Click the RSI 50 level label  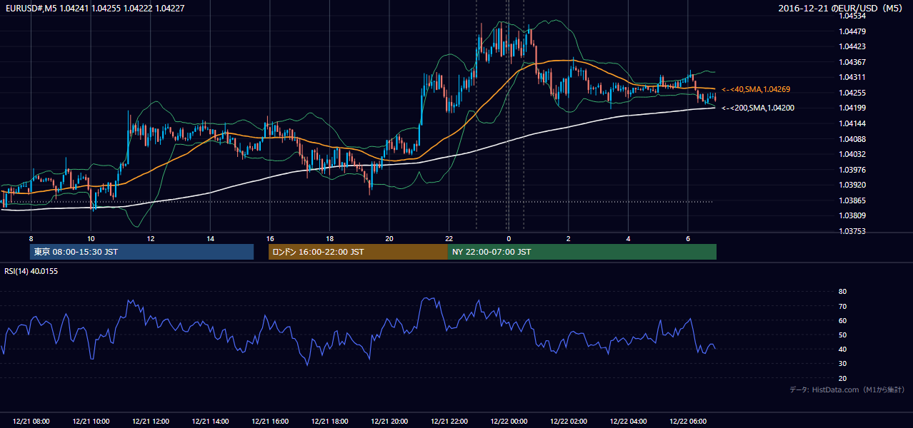(x=842, y=335)
